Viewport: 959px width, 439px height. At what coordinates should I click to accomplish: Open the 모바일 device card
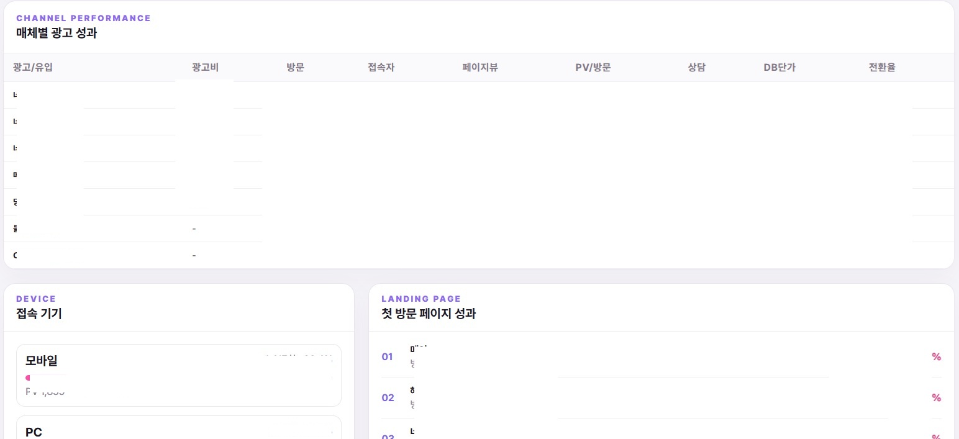[x=179, y=375]
